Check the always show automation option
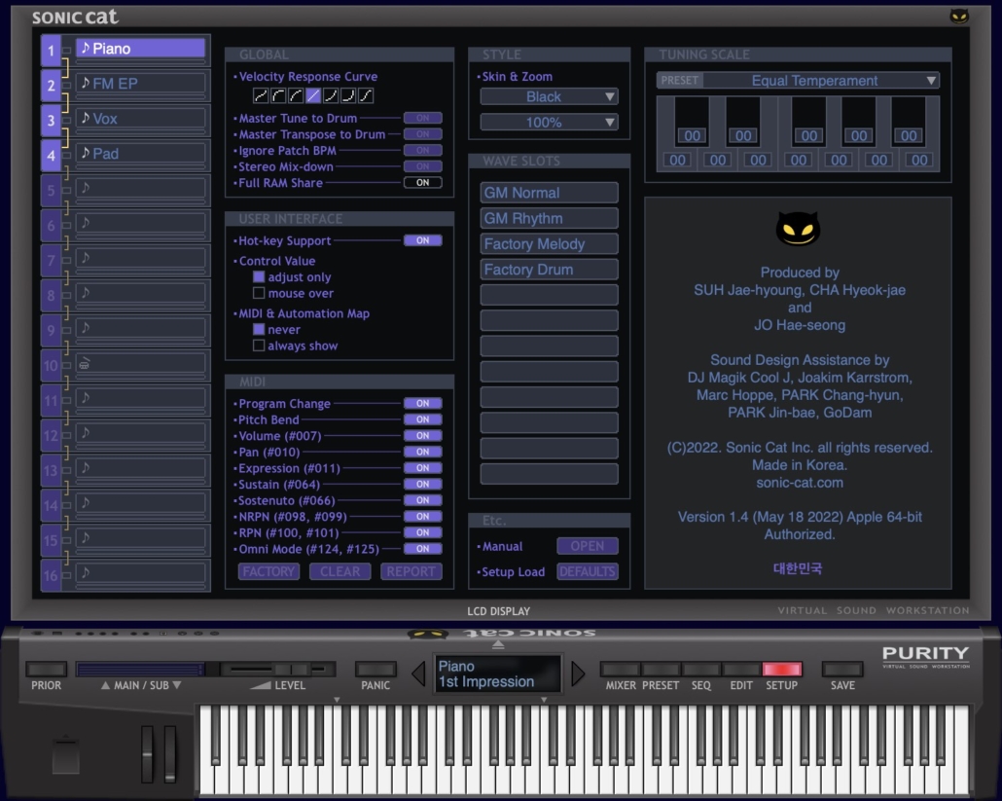Screen dimensions: 1002x801 pyautogui.click(x=261, y=346)
